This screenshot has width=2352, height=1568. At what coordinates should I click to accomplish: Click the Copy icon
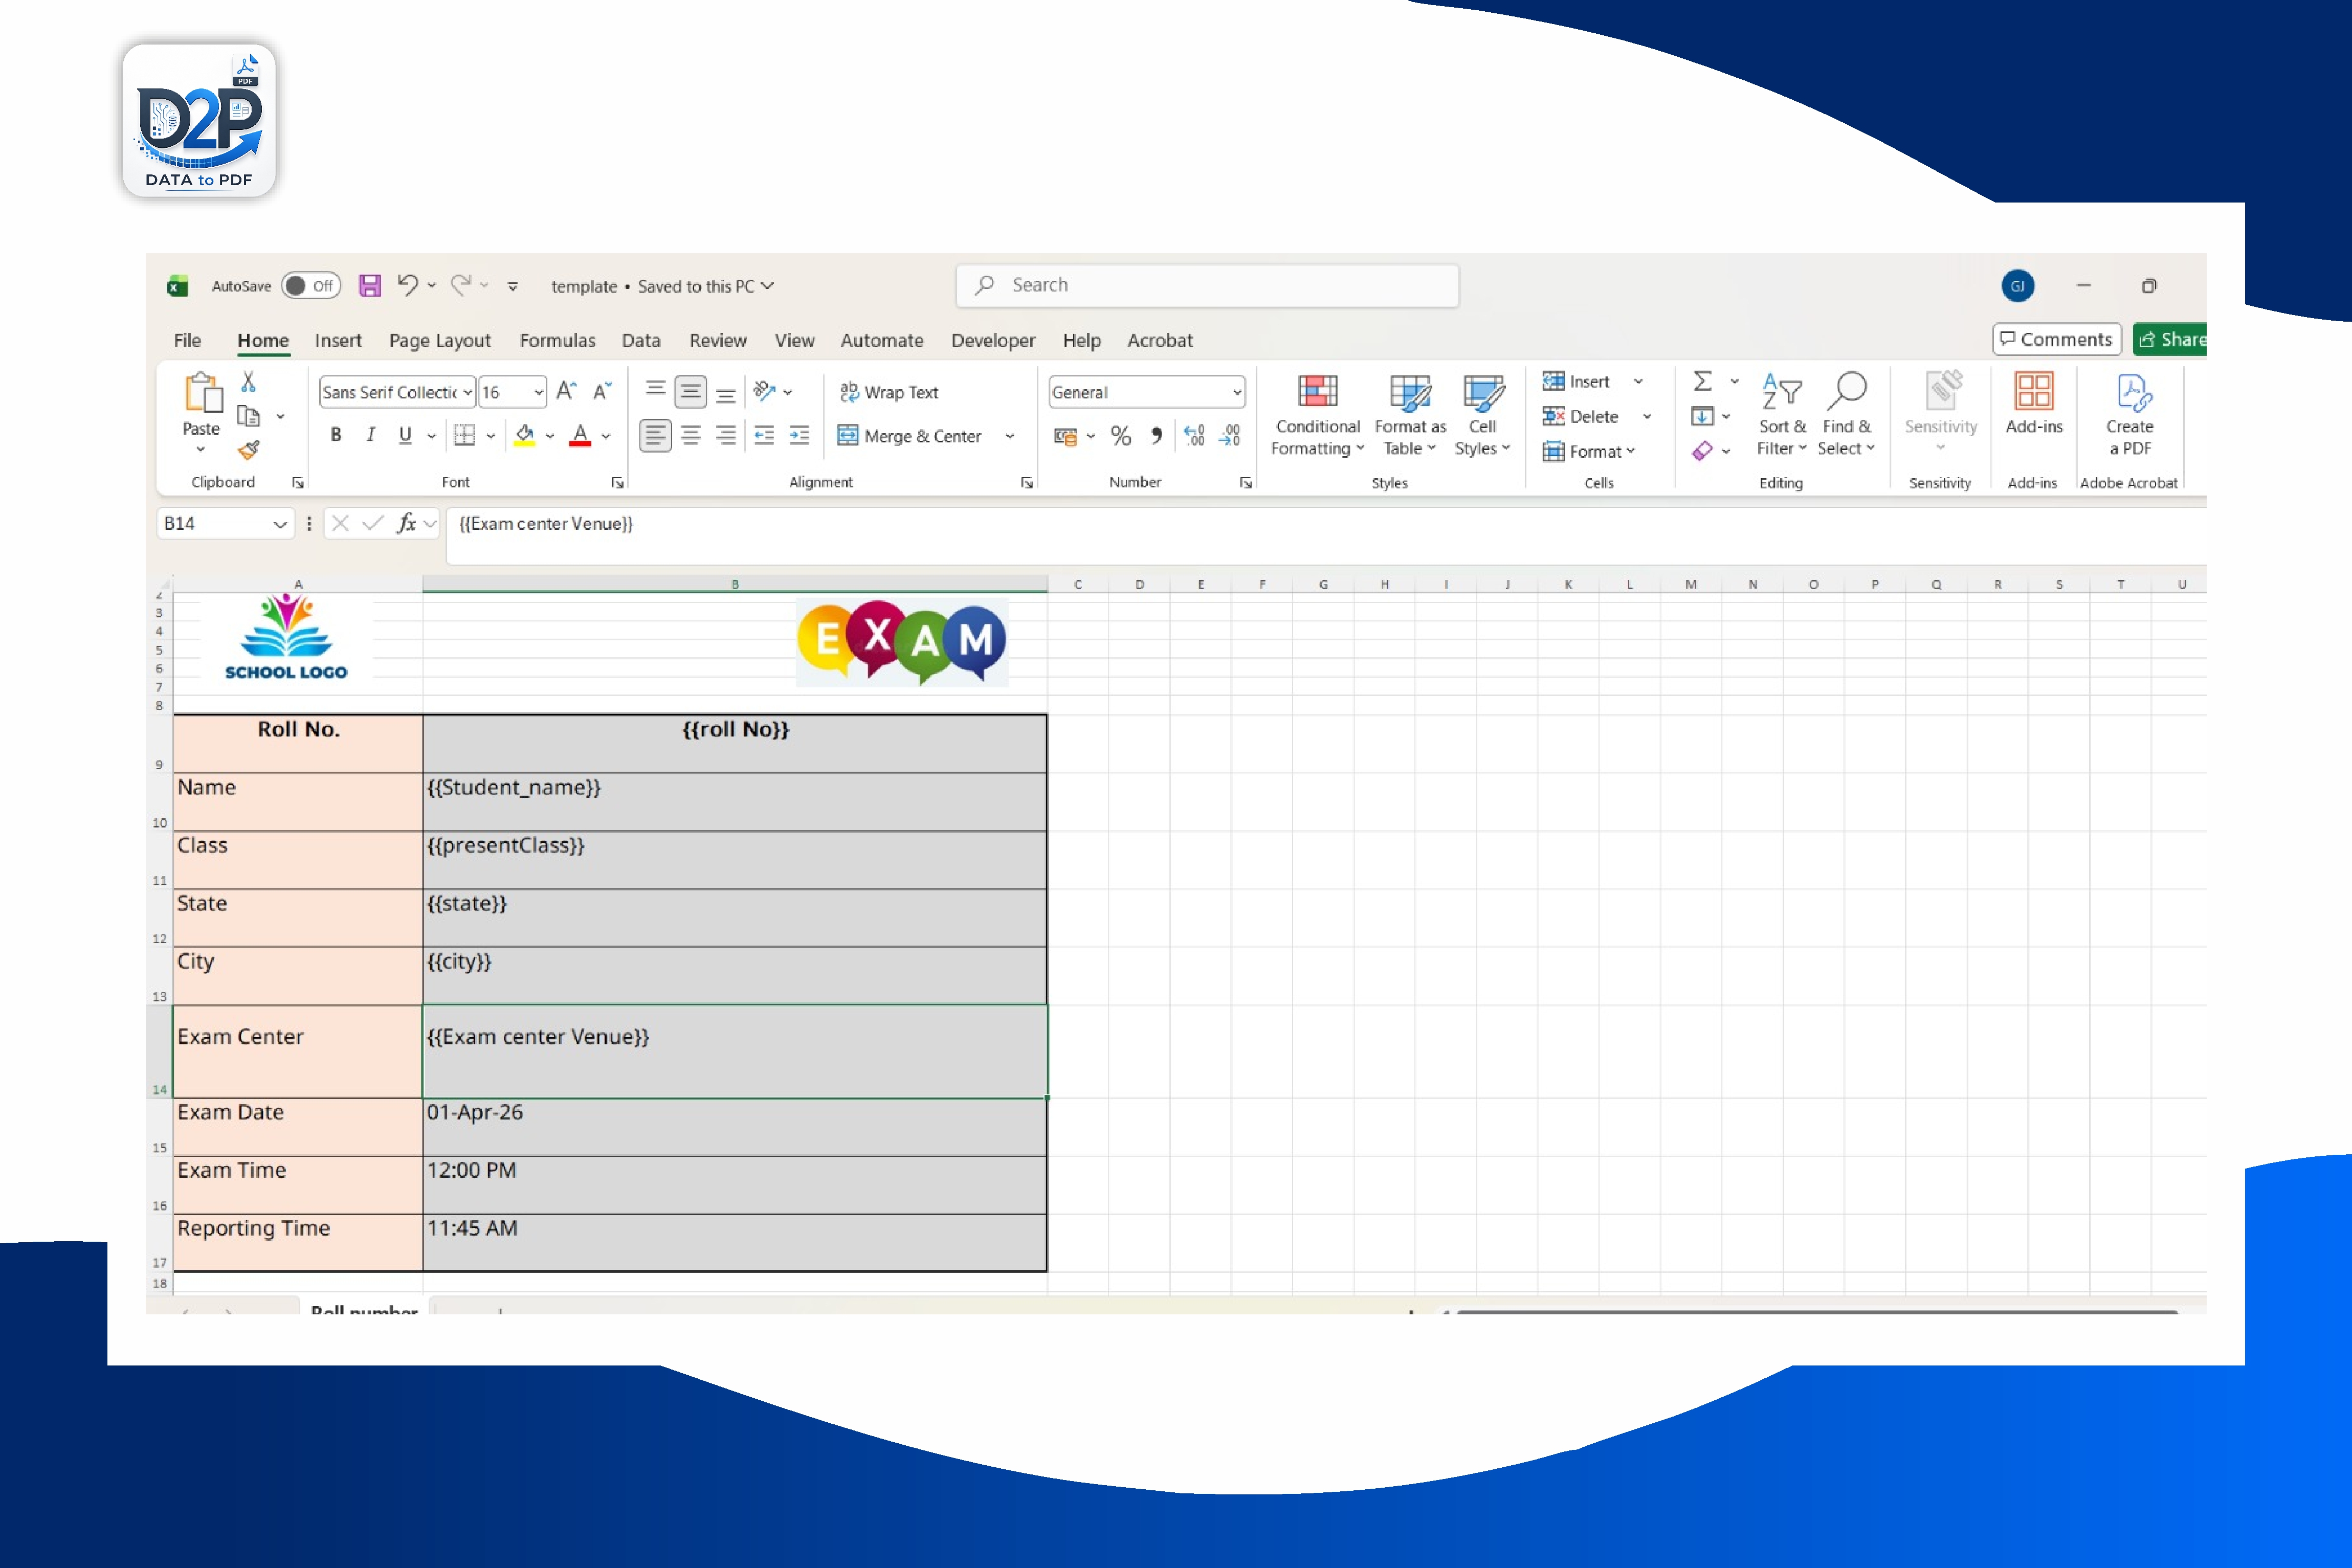tap(248, 416)
